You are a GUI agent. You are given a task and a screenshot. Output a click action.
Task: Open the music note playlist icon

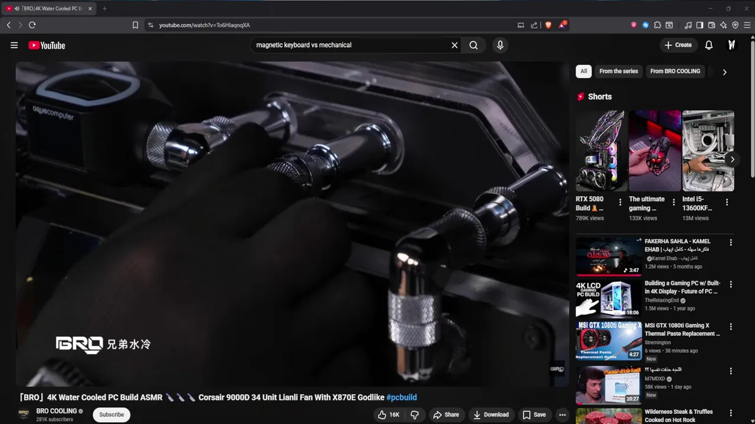pos(688,25)
